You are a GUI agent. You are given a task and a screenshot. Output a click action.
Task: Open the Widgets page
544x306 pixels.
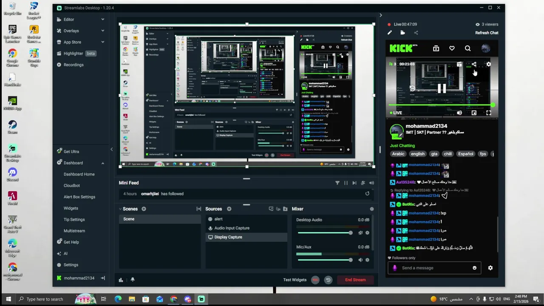(71, 208)
